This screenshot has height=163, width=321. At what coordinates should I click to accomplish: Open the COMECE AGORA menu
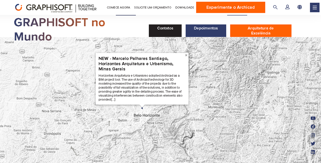(x=119, y=7)
